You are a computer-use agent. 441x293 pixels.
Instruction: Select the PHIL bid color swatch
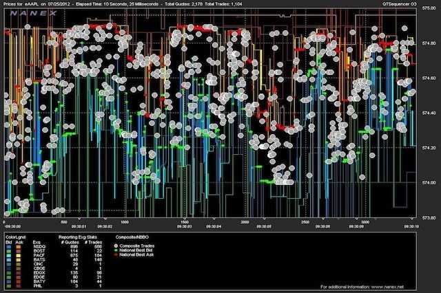9,286
